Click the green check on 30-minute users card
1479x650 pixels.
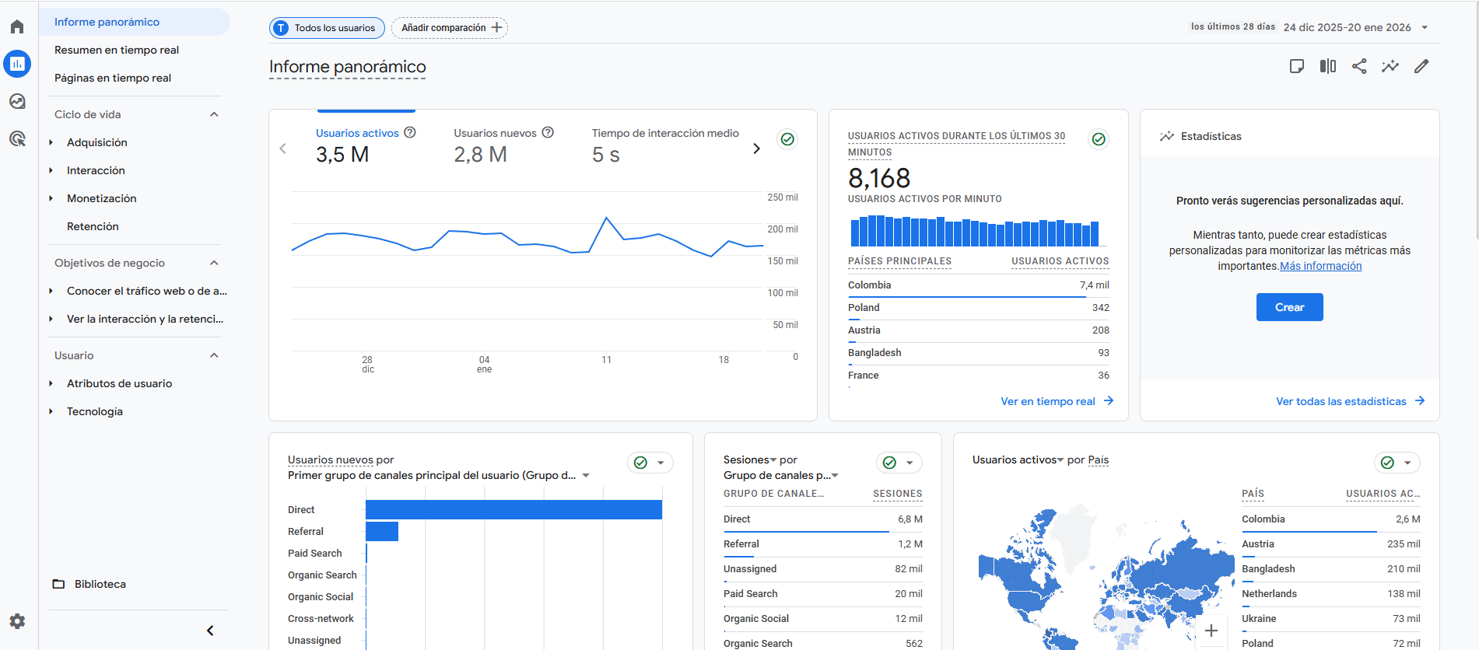pos(1099,139)
